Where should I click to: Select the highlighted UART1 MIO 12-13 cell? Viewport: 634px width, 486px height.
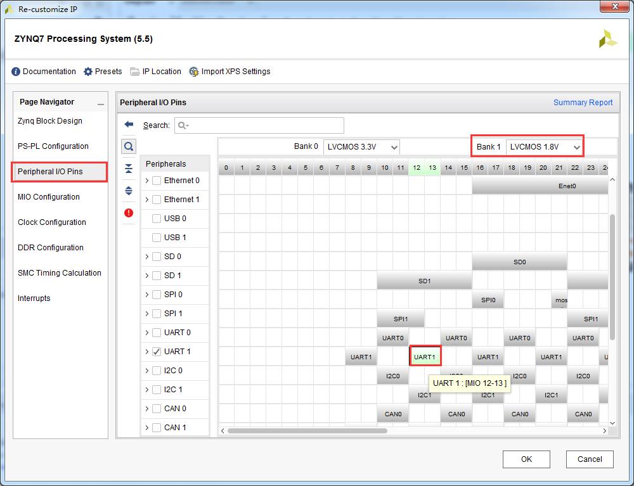coord(425,357)
